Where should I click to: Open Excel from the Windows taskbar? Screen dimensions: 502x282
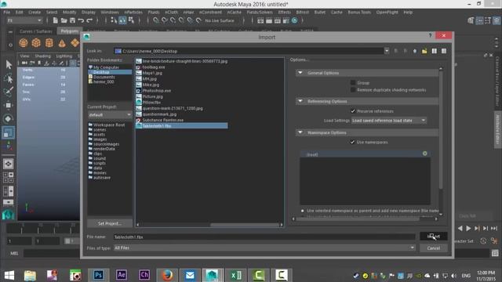coord(236,275)
